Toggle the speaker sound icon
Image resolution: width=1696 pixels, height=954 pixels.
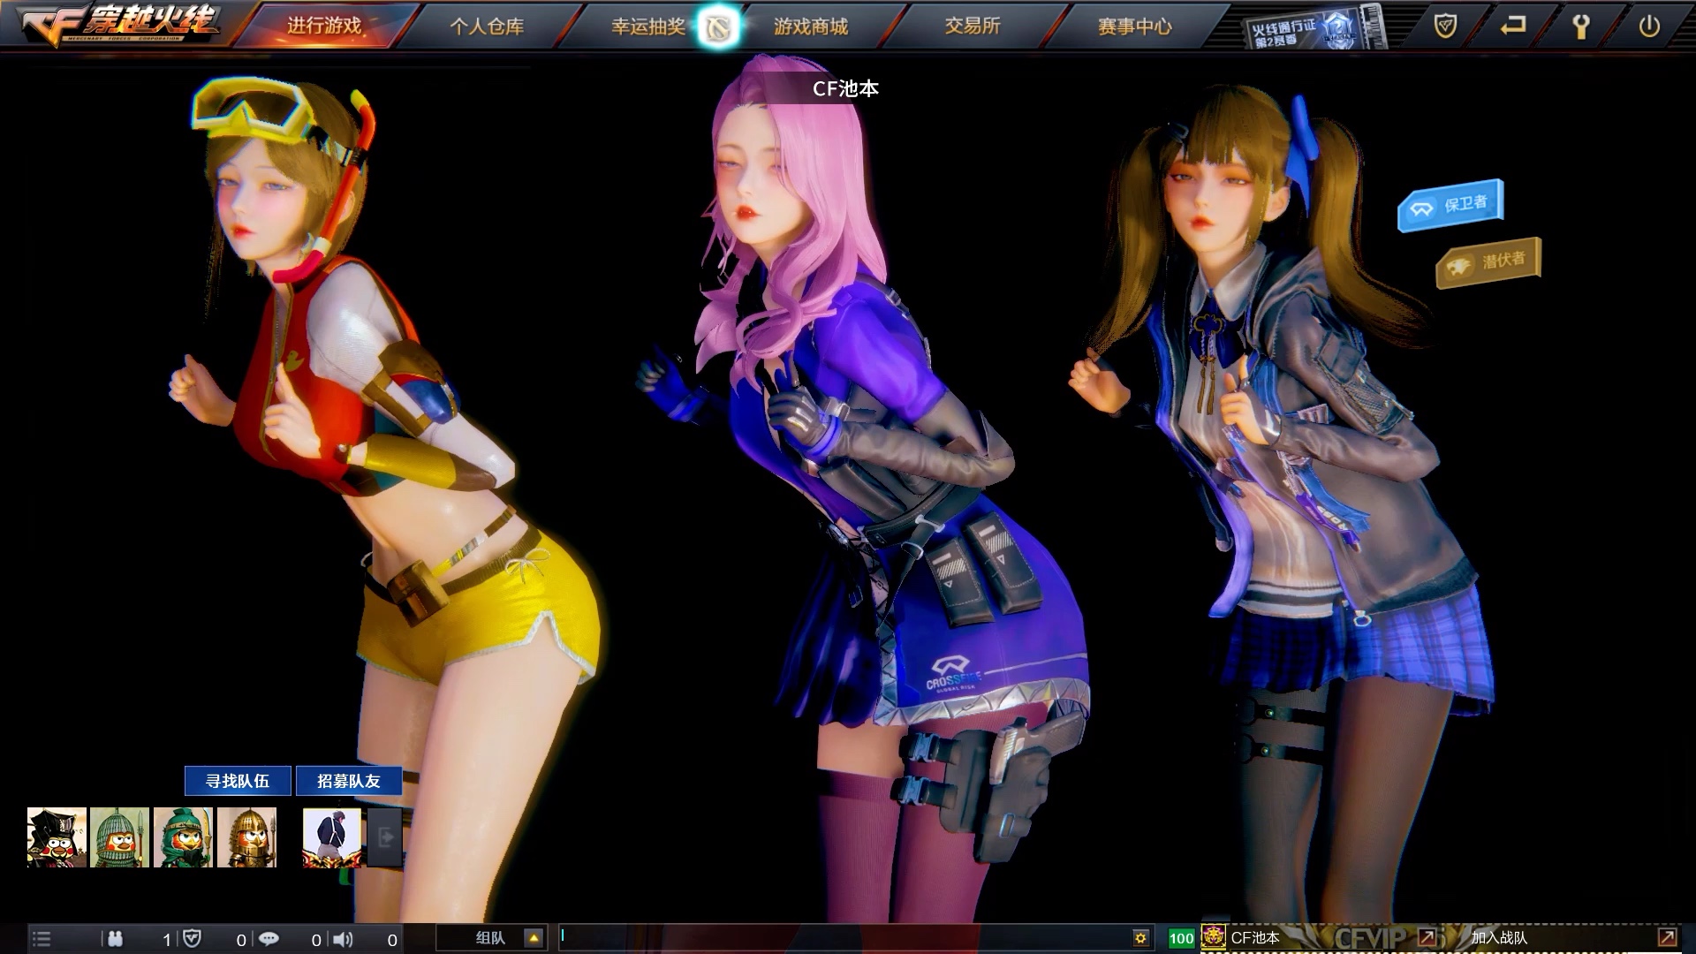[344, 939]
